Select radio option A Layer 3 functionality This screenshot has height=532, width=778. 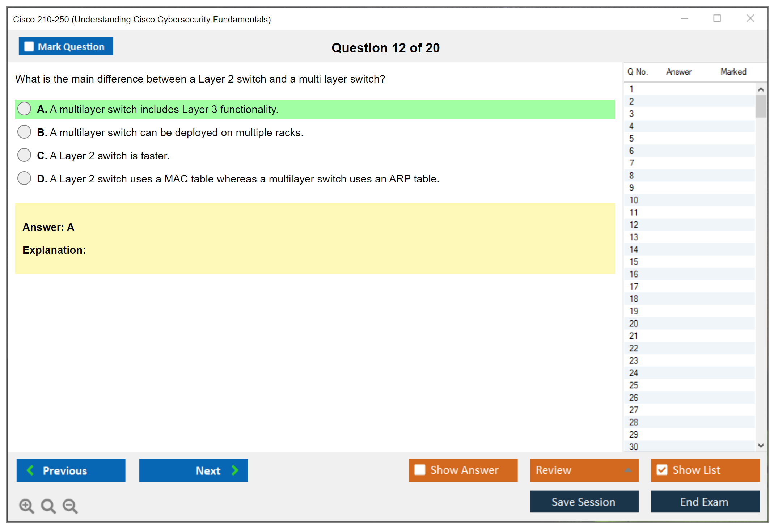point(24,109)
